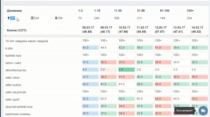
Task: Click keyword "10 лет свадьбы какая свадьба"
Action: [27, 41]
